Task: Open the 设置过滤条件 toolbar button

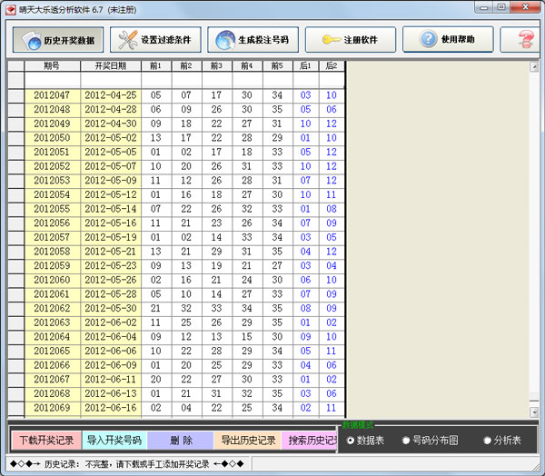Action: (x=155, y=40)
